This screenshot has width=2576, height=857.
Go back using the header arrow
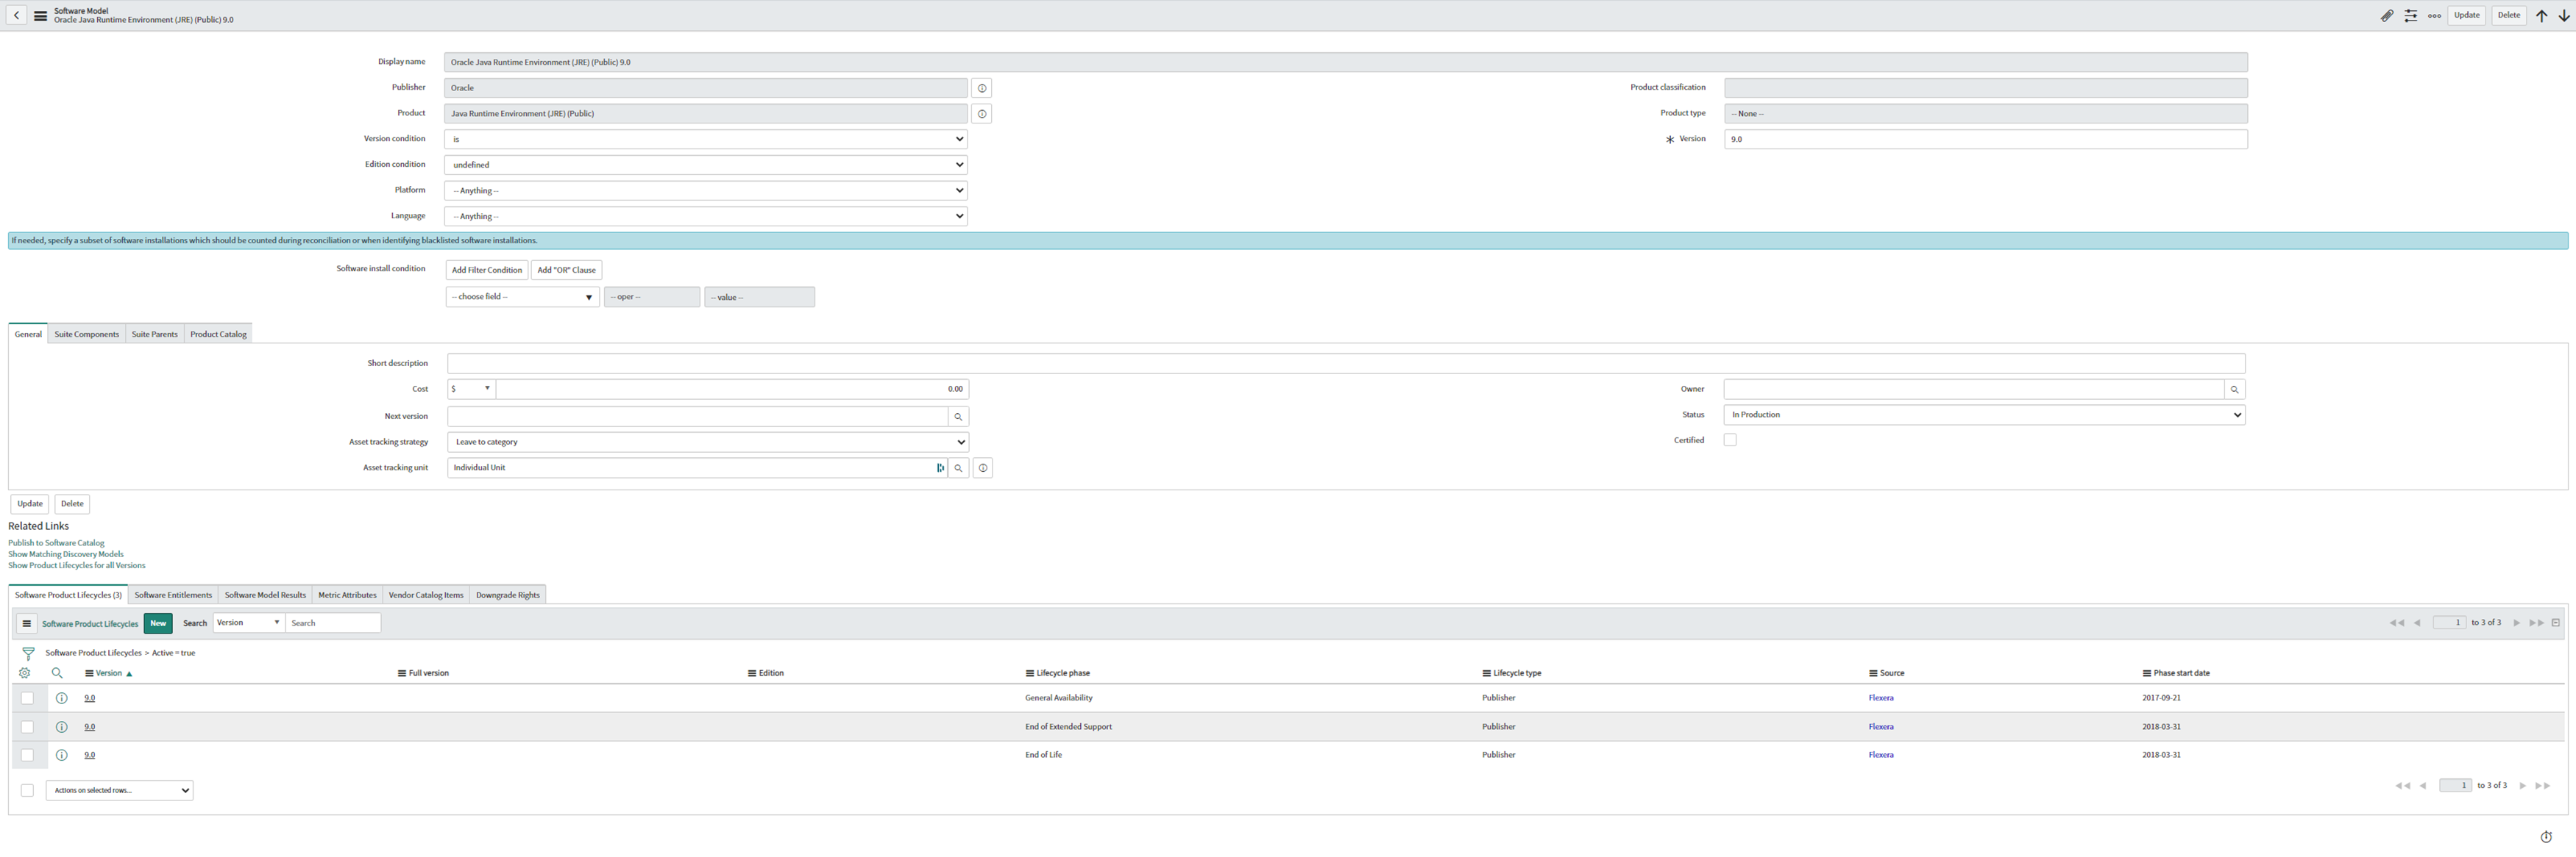[x=17, y=15]
